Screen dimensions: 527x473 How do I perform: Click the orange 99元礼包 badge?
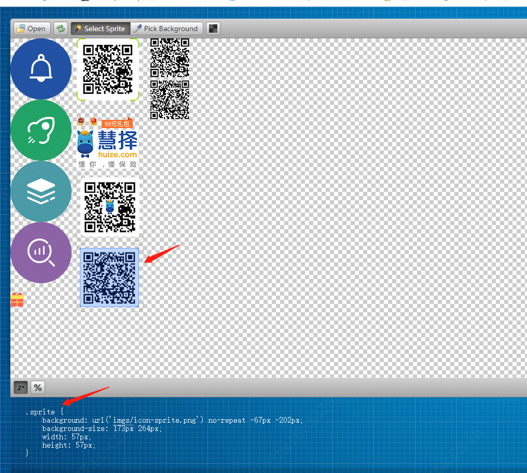click(x=117, y=124)
